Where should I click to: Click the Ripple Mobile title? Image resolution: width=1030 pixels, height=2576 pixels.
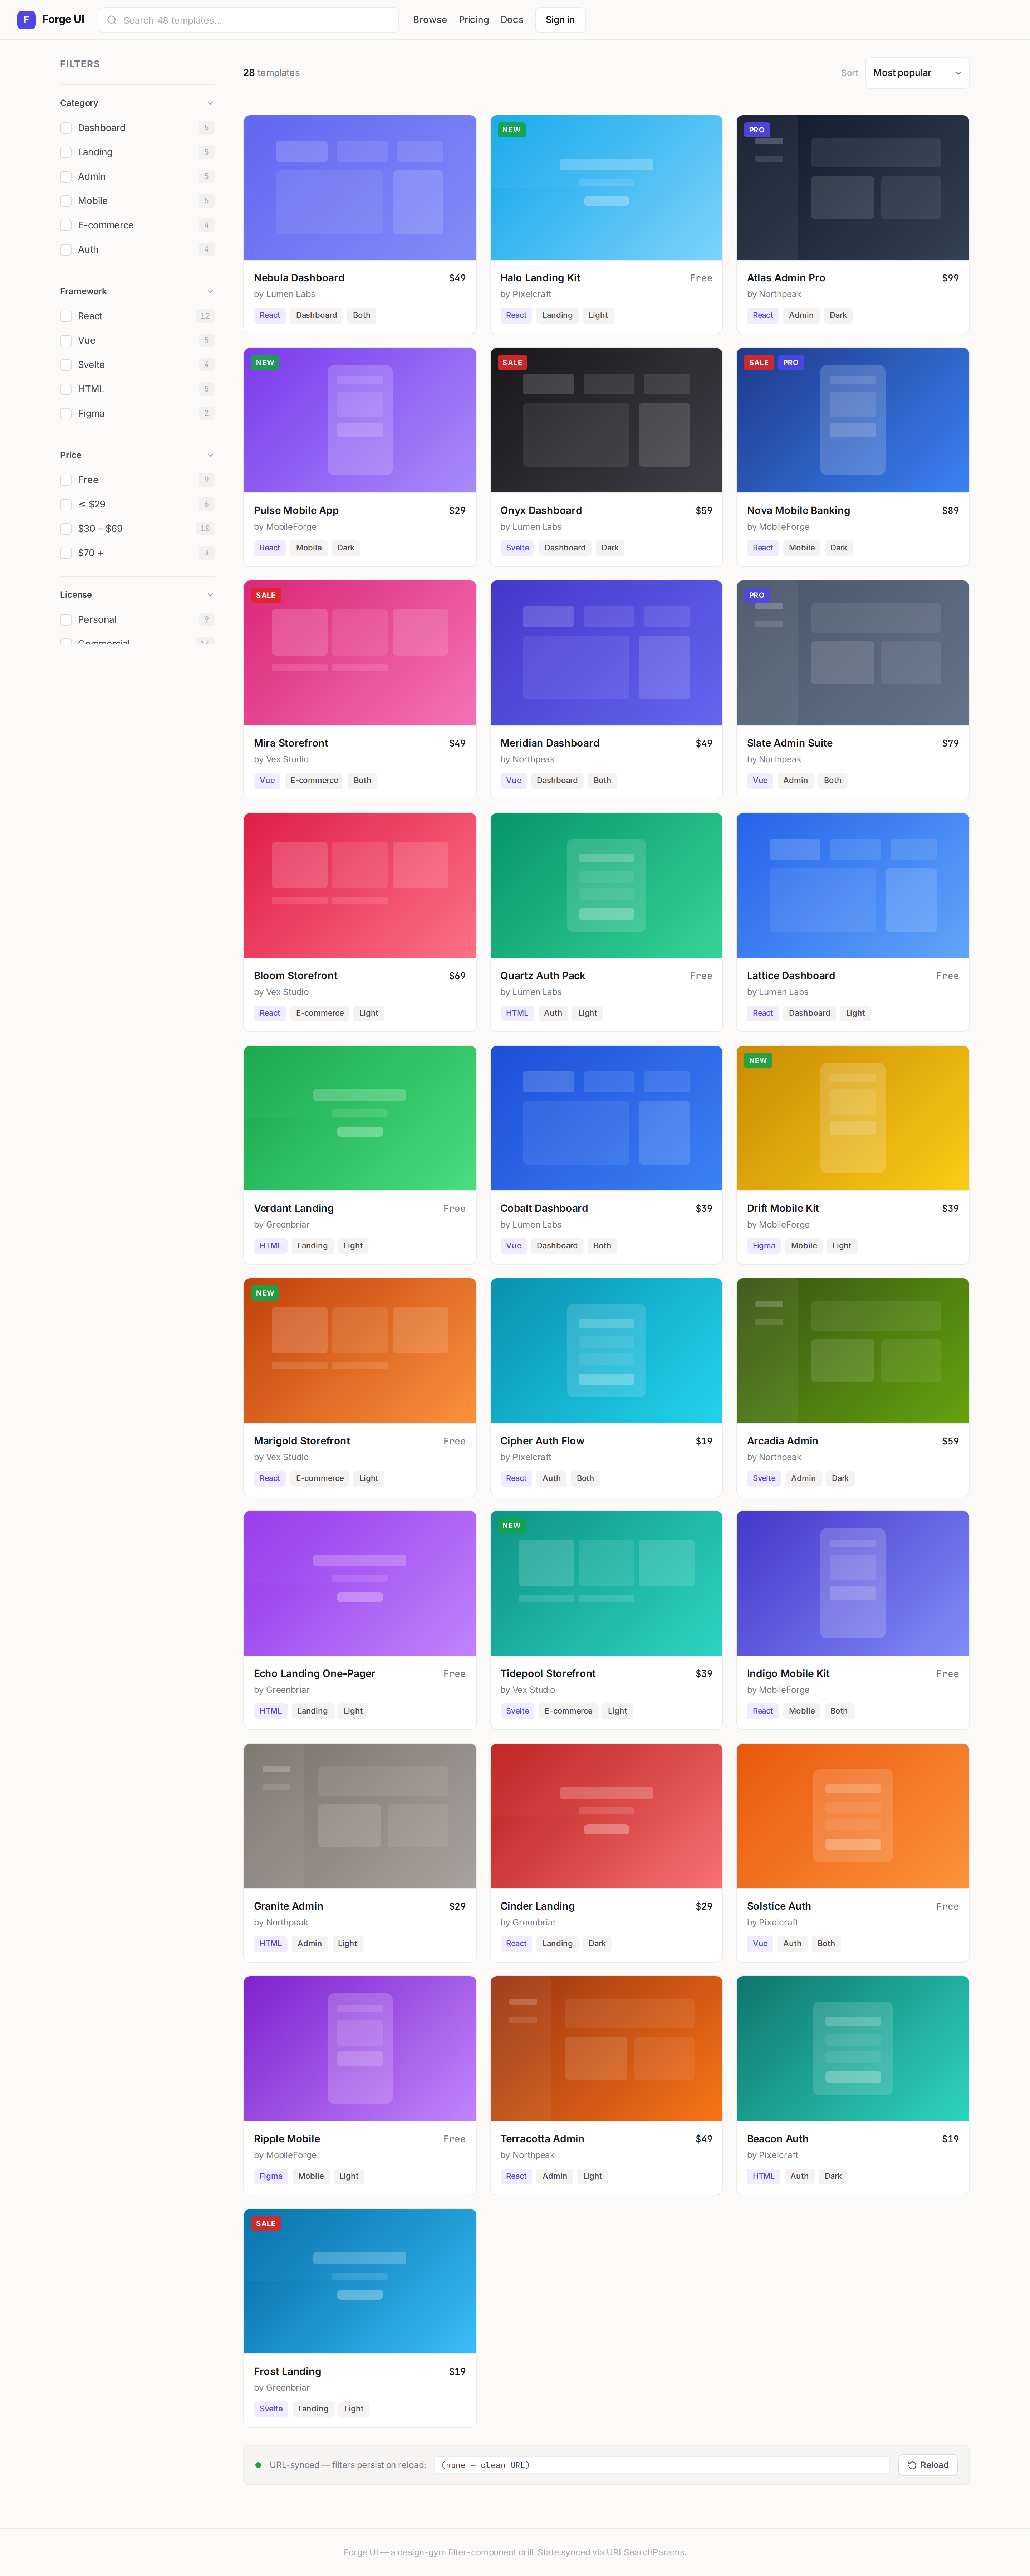tap(287, 2139)
